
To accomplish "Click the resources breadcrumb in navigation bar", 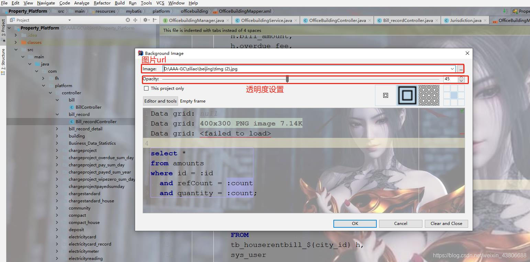I will coord(105,11).
